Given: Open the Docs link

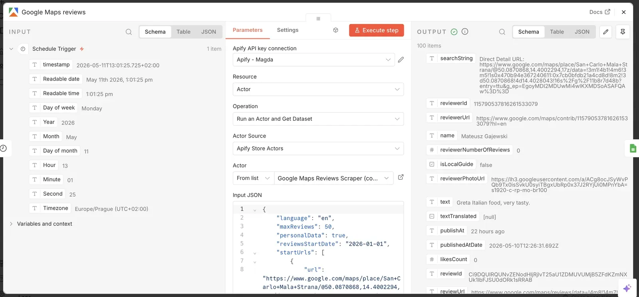Looking at the screenshot, I should [x=599, y=12].
